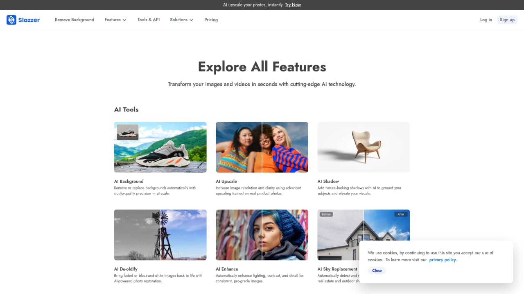Image resolution: width=524 pixels, height=294 pixels.
Task: Click the Sign up button
Action: coord(507,20)
